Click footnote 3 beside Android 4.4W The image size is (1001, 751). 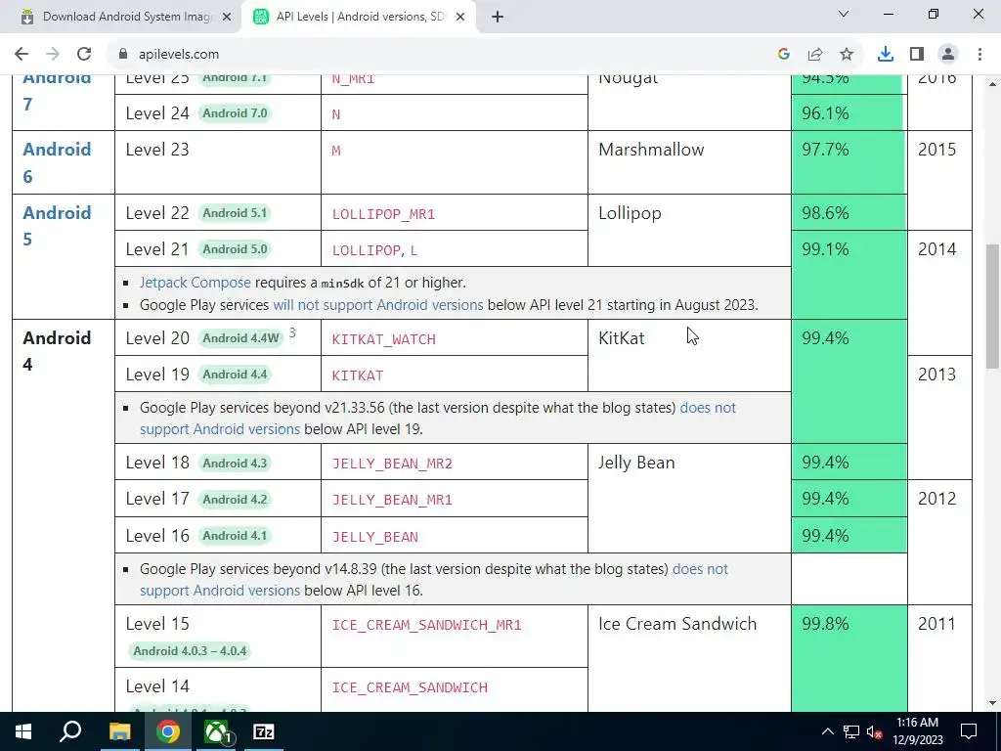pos(292,332)
